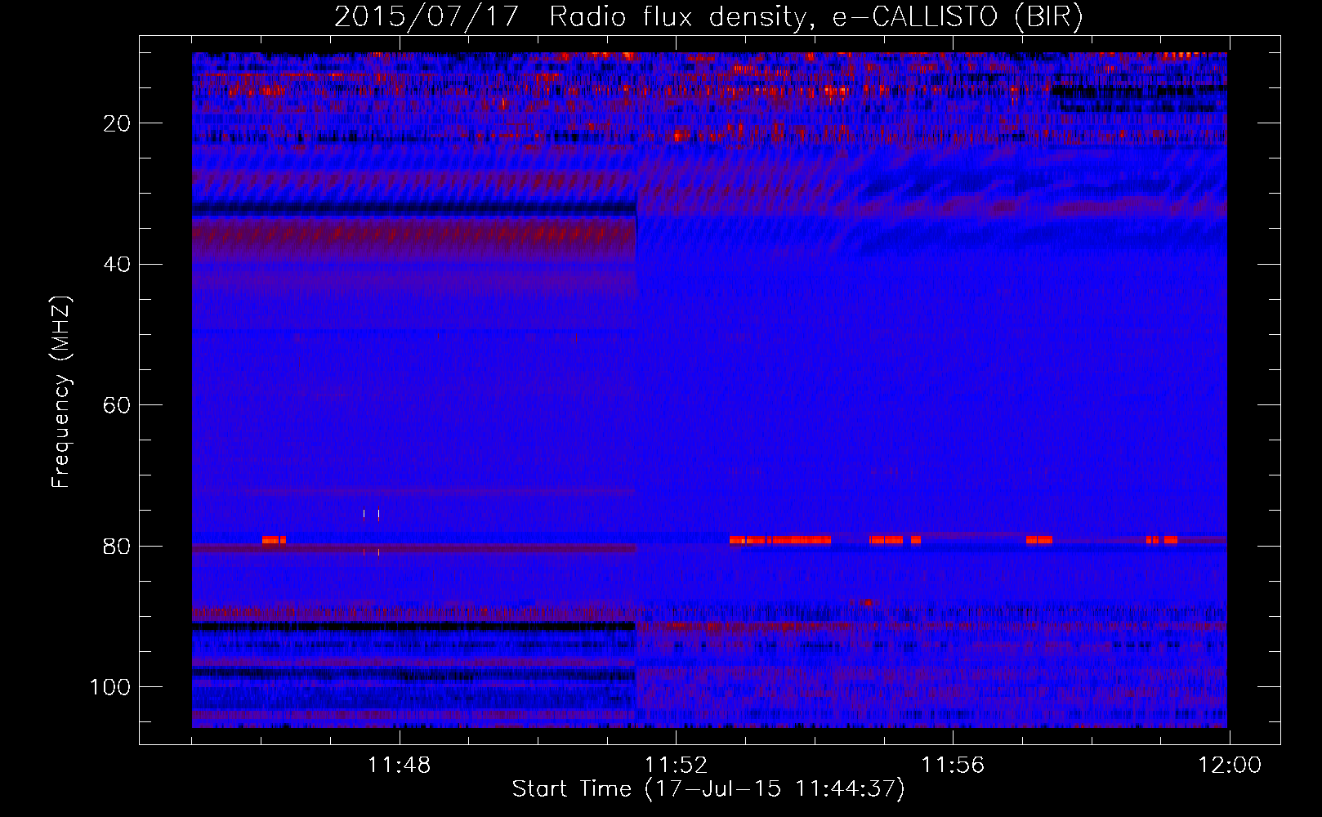Click the '12:00' time tick label
The width and height of the screenshot is (1322, 817).
[x=1230, y=766]
